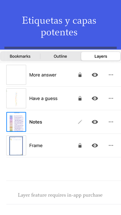Click the "Notes" layer name
Viewport: 121px width, 215px height.
(35, 122)
